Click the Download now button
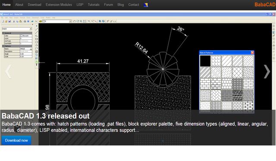This screenshot has width=276, height=161. pyautogui.click(x=16, y=140)
